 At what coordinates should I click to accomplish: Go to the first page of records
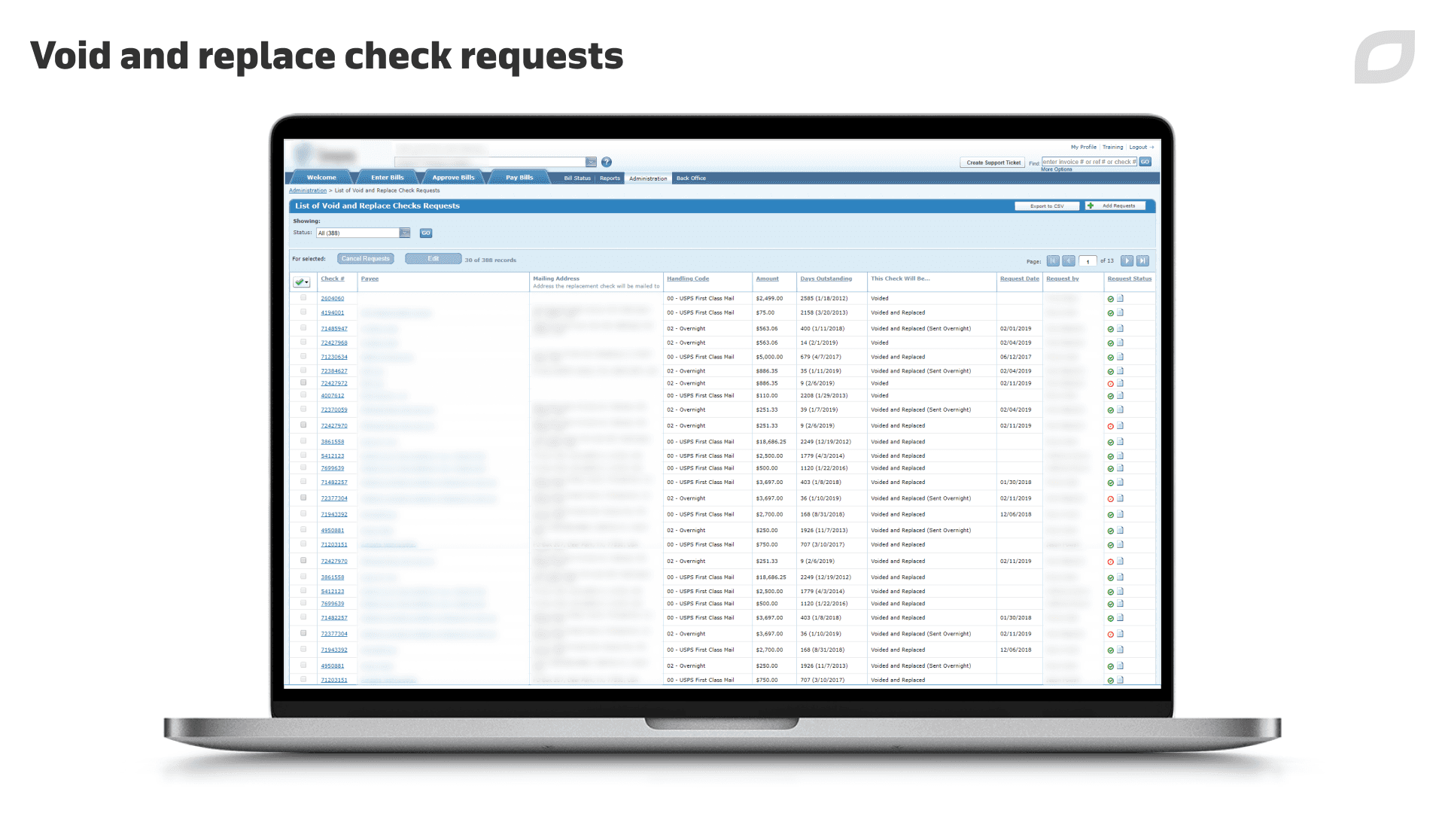coord(1053,261)
